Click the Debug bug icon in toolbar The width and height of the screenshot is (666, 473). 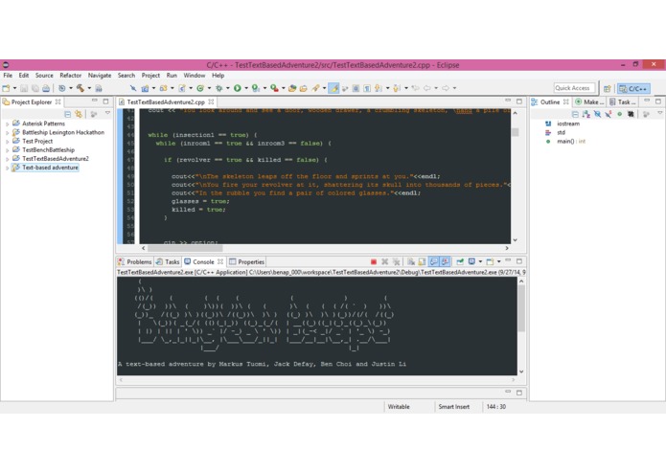coord(219,88)
